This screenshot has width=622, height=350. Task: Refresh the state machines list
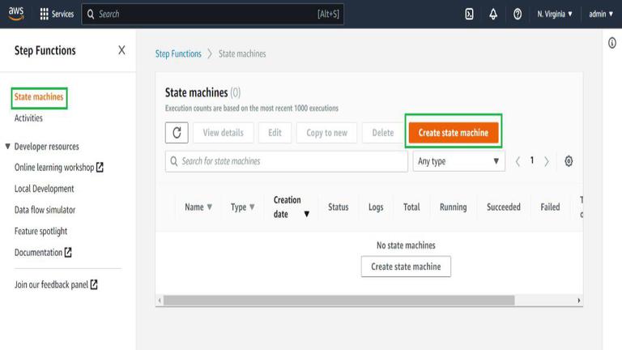tap(177, 133)
